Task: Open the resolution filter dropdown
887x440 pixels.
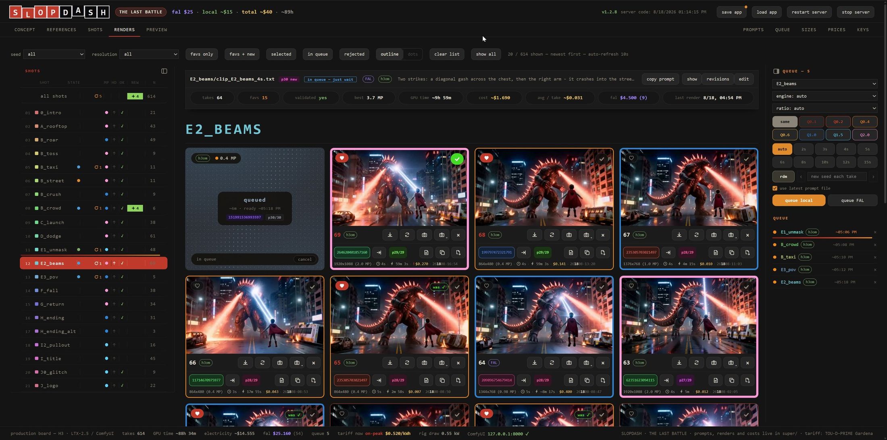Action: [x=149, y=54]
